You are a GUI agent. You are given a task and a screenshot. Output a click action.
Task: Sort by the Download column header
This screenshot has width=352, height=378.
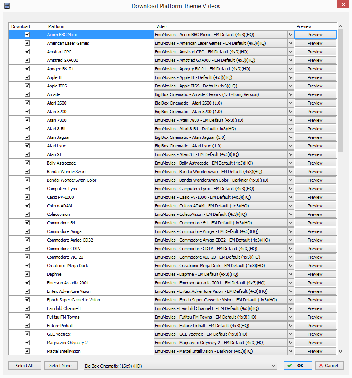(x=27, y=26)
